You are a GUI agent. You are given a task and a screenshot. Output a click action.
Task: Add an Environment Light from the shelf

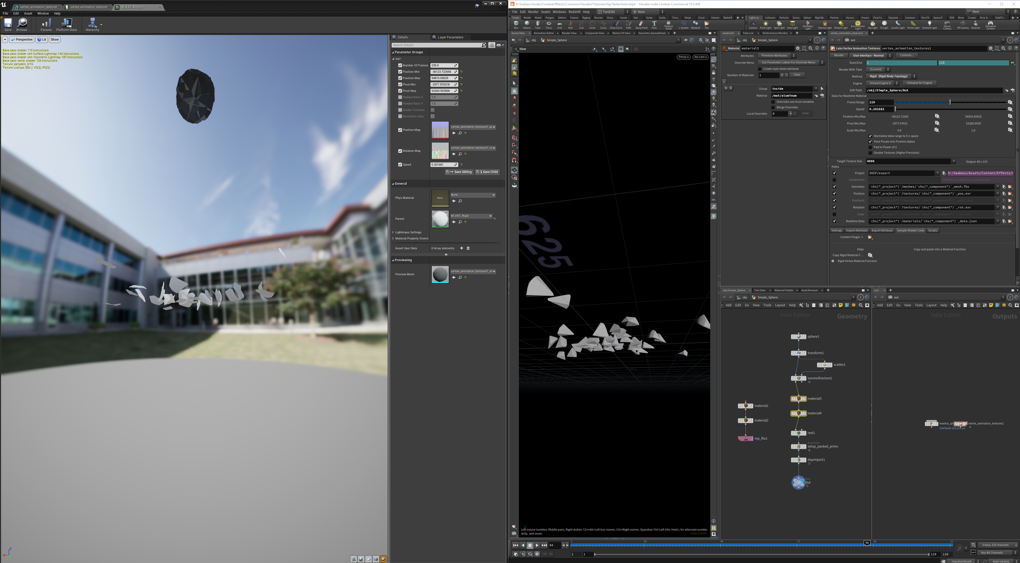click(x=858, y=25)
